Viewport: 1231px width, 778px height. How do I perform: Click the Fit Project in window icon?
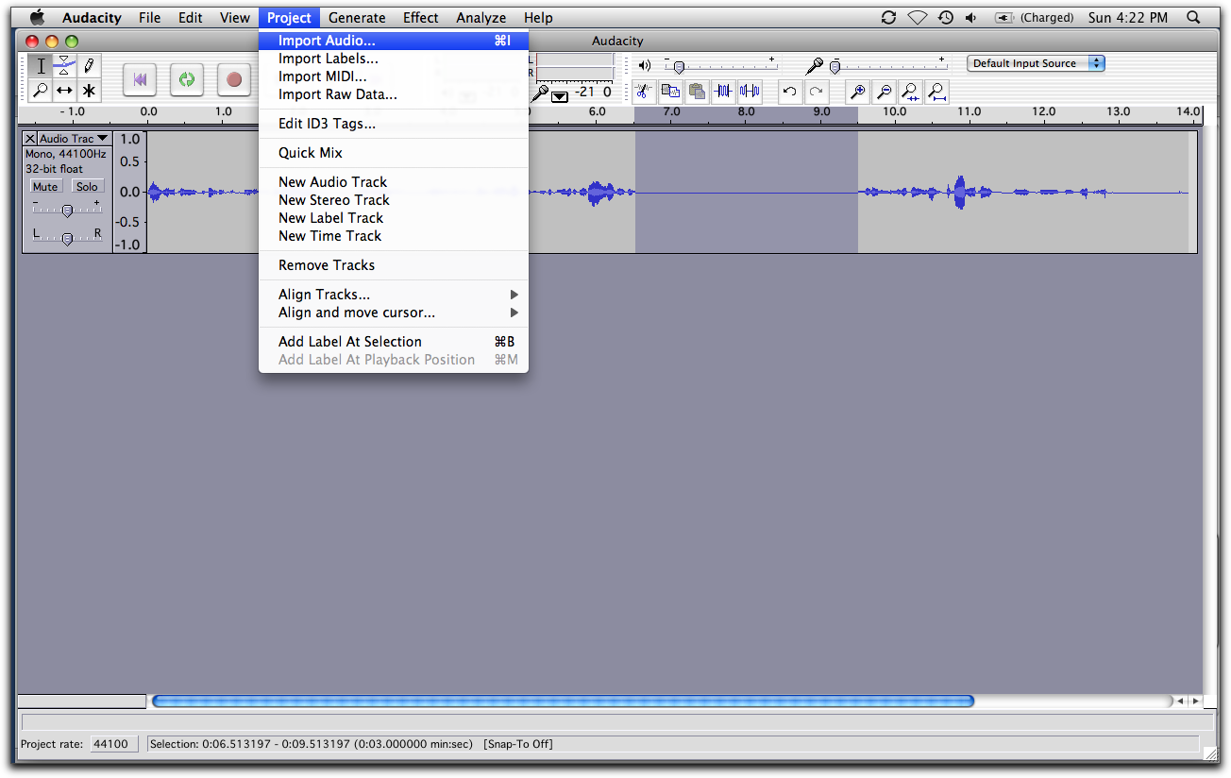pos(936,92)
